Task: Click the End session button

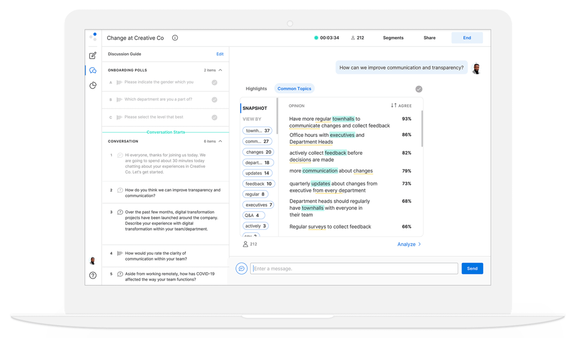Action: (x=467, y=38)
